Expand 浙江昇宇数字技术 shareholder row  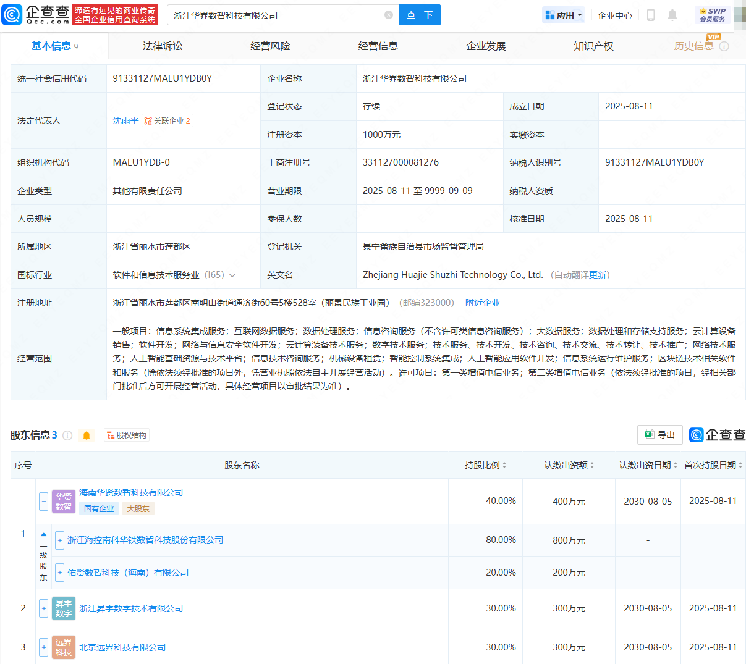(43, 608)
